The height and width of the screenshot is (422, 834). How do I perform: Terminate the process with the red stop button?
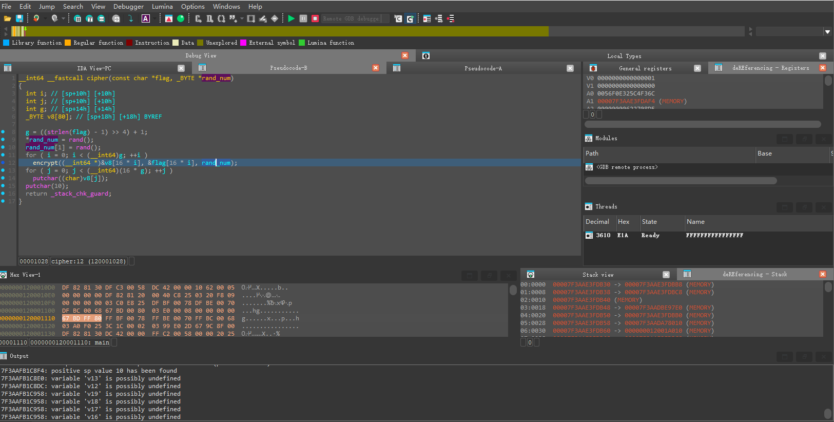point(315,18)
